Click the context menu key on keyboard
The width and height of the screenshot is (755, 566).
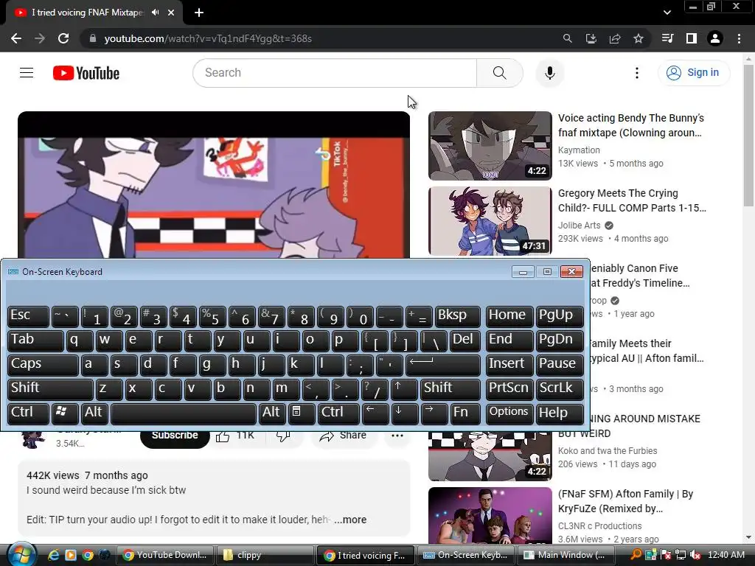302,413
